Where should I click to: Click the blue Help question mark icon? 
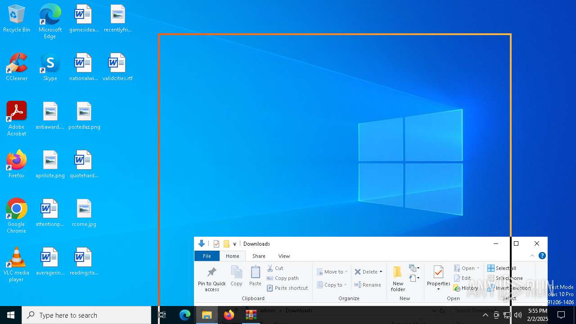coord(542,256)
